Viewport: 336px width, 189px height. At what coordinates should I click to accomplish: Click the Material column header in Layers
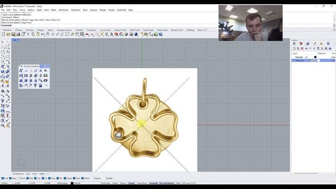point(321,54)
